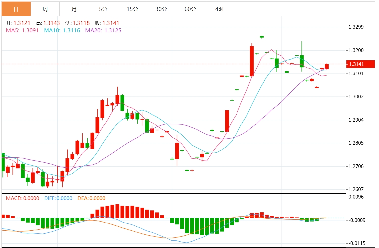Click the -0.0009 MACD axis label

356,220
